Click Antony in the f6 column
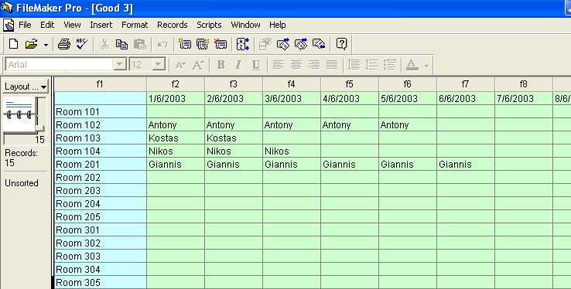Screen dimensions: 571x289 408,125
